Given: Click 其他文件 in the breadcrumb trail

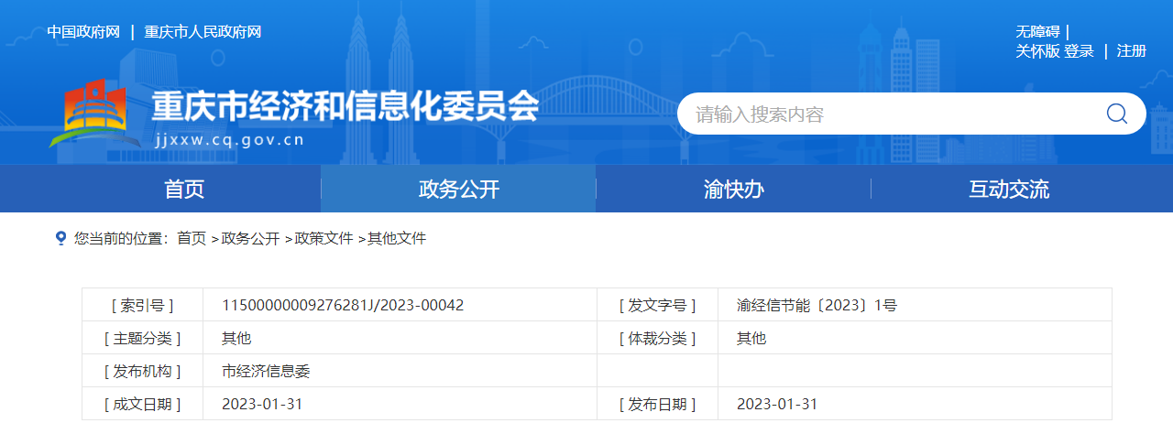Looking at the screenshot, I should point(397,238).
